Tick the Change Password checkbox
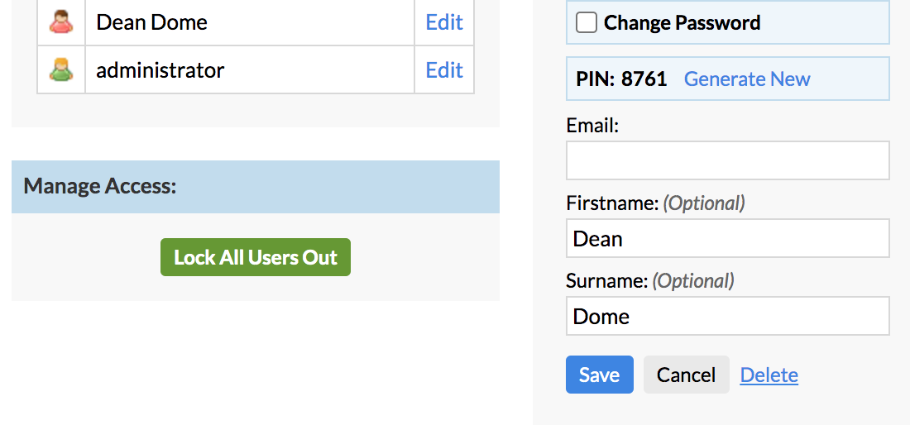 coord(587,22)
